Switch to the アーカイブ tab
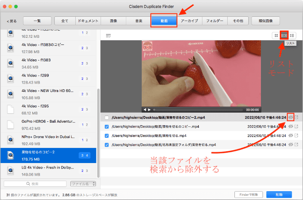Viewport: 303px width, 200px height. pyautogui.click(x=189, y=21)
